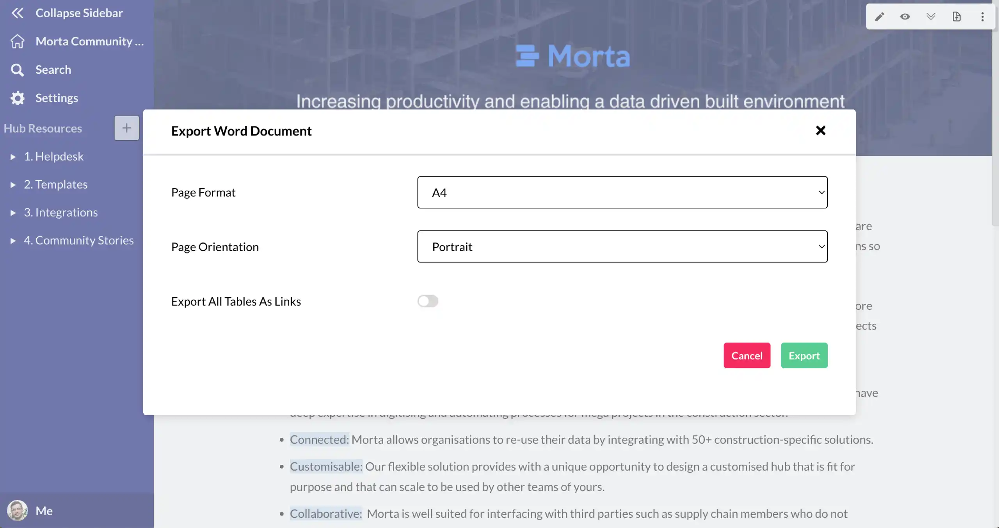Add a hub resource with plus button

tap(126, 128)
